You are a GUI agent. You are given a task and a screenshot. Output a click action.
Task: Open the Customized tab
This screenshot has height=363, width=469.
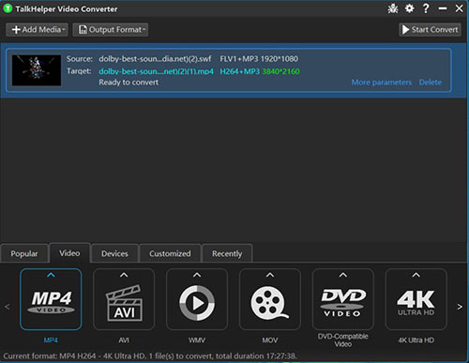[170, 253]
